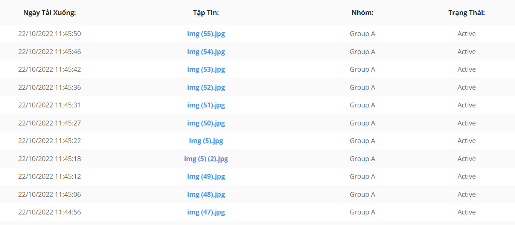Select date cell 22/10/2022 11:45:27

[x=50, y=123]
